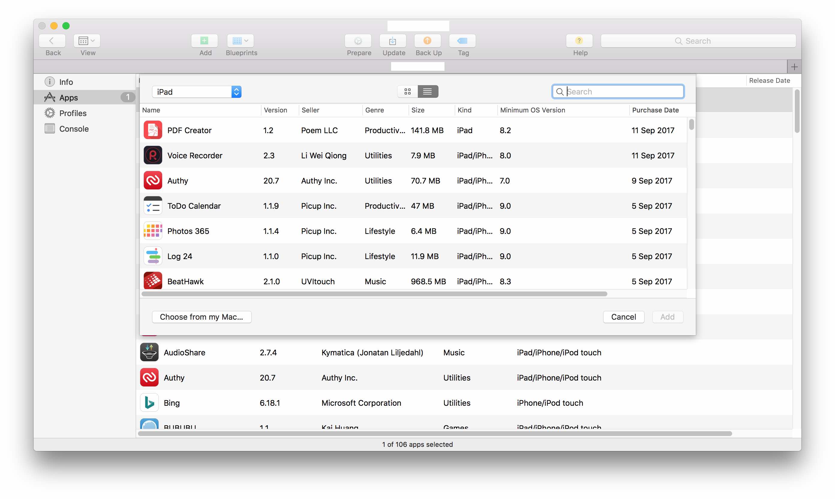Click the 'Log 24' name text

click(x=180, y=256)
